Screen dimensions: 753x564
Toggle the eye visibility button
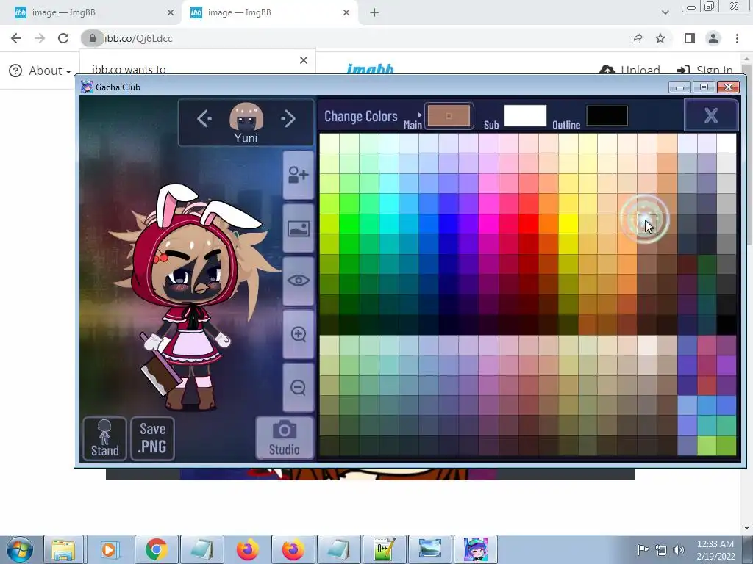[x=299, y=281]
